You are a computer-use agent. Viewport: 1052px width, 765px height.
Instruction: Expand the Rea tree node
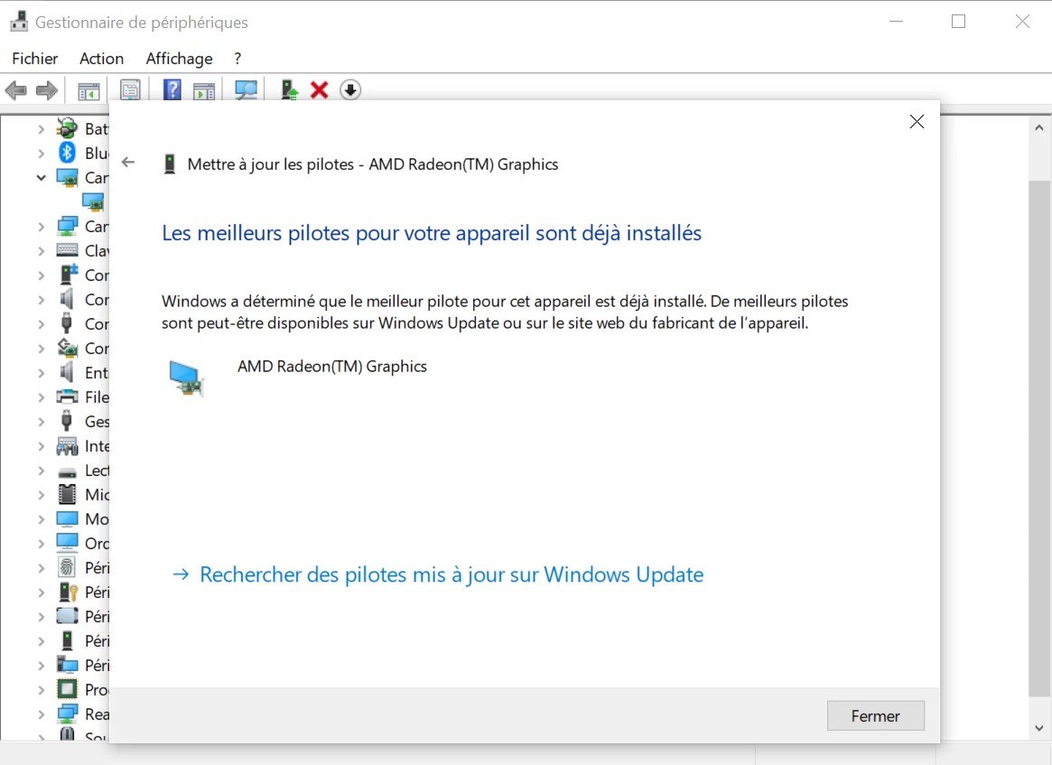coord(41,714)
